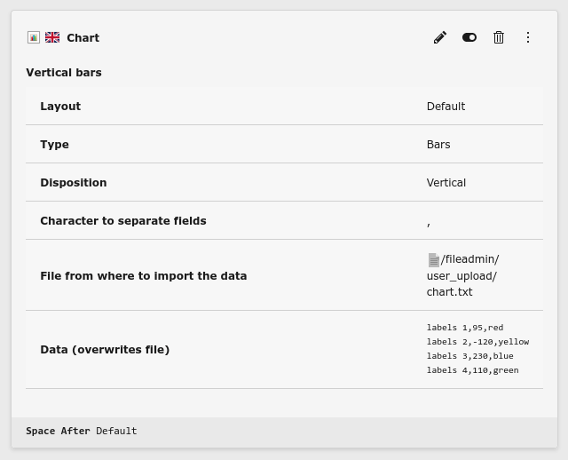
Task: Click the "labels 1,95,red" data line
Action: (x=464, y=328)
